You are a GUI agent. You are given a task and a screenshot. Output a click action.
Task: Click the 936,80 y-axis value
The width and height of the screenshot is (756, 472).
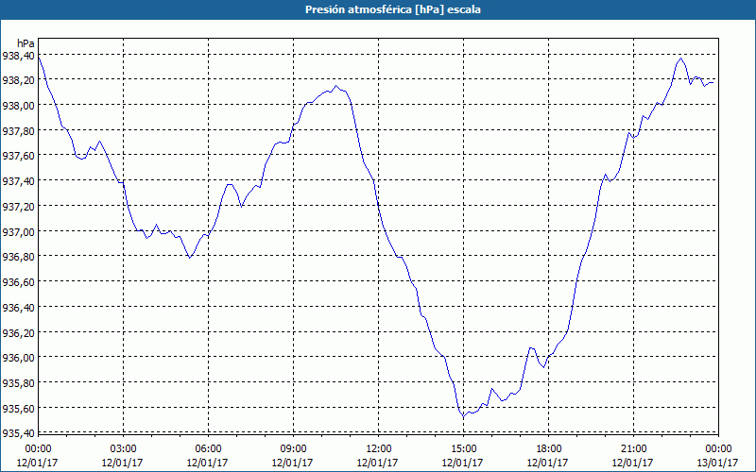pos(18,257)
